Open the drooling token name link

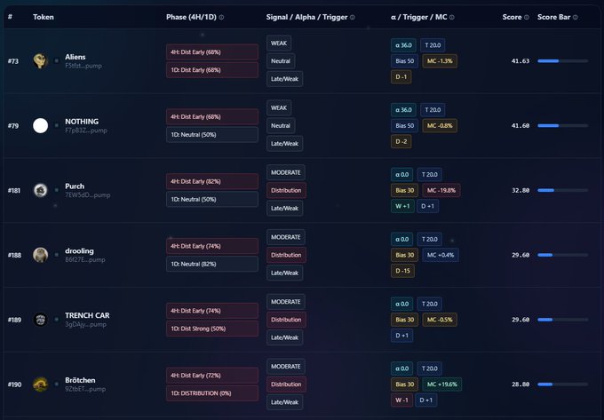(x=79, y=251)
